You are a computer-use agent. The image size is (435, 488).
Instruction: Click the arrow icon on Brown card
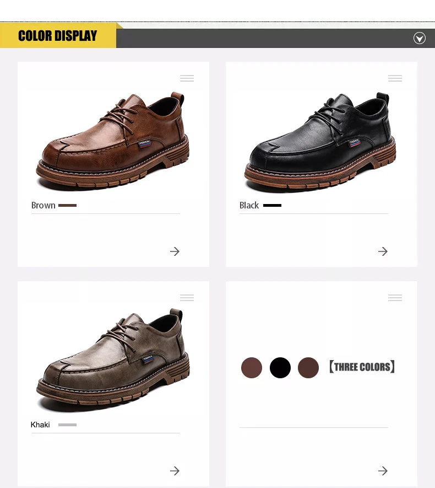(175, 251)
